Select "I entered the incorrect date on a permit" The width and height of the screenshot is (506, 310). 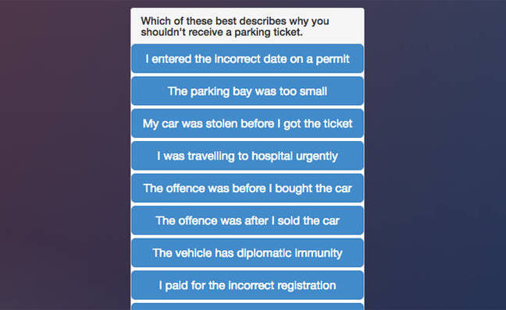(248, 58)
